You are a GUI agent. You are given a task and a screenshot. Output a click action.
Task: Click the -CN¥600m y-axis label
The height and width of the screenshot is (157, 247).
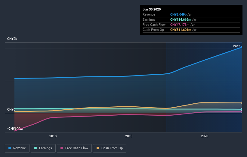point(15,129)
